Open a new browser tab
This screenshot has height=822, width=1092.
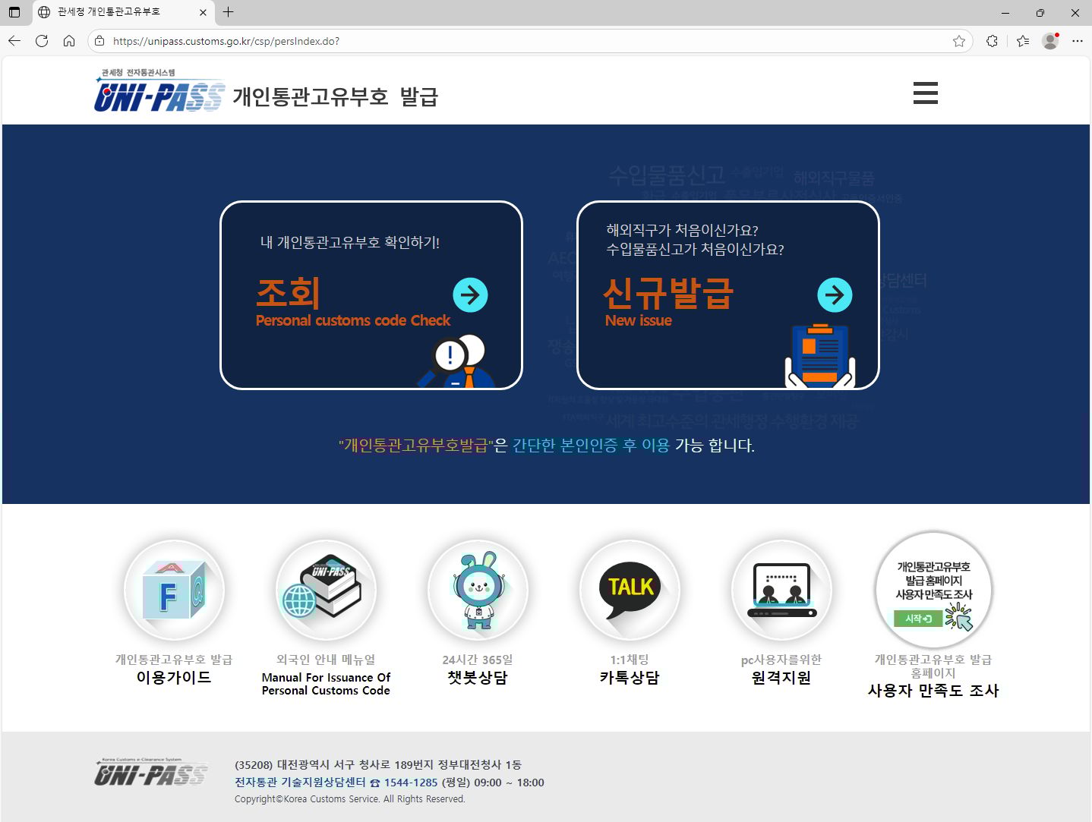[229, 12]
